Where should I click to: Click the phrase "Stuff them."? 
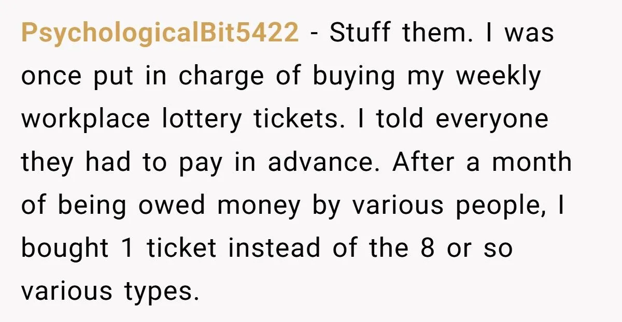pos(398,33)
